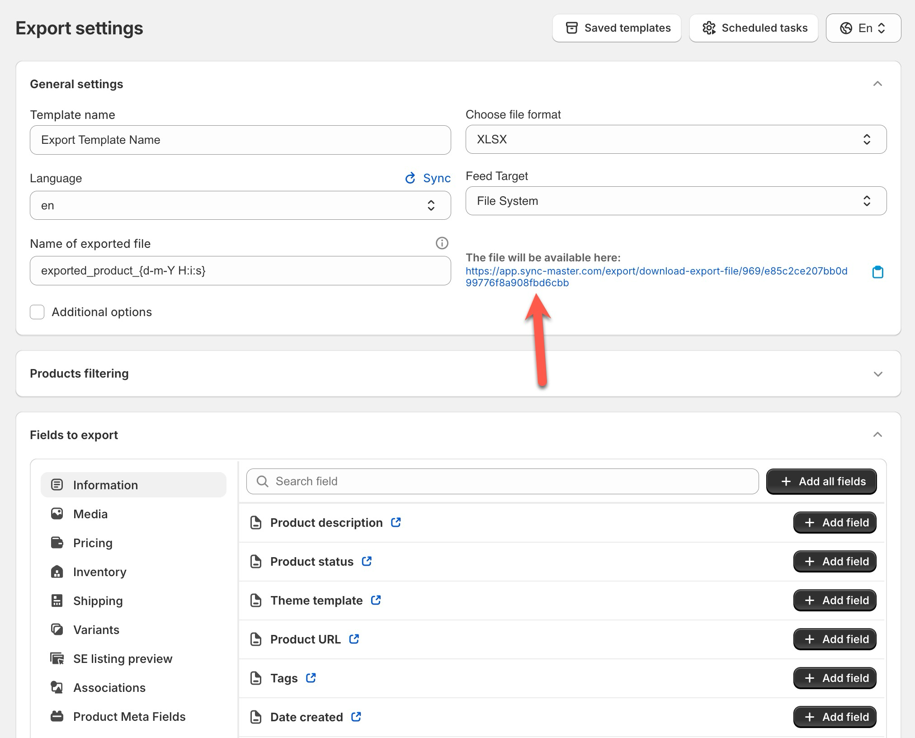
Task: Add the Product URL field
Action: [x=835, y=639]
